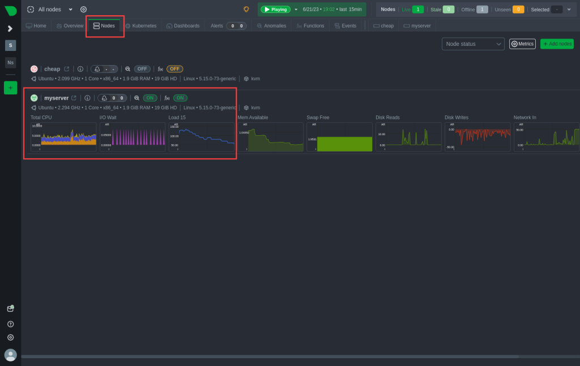Open the Disk Reads chart thumbnail
Viewport: 580px width, 366px height.
pyautogui.click(x=408, y=137)
